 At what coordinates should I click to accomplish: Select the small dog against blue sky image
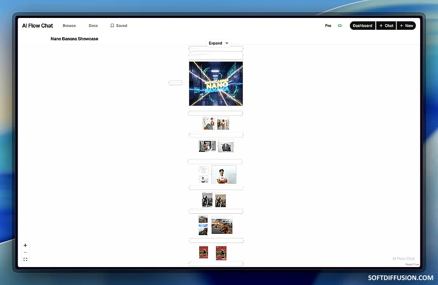point(203,229)
